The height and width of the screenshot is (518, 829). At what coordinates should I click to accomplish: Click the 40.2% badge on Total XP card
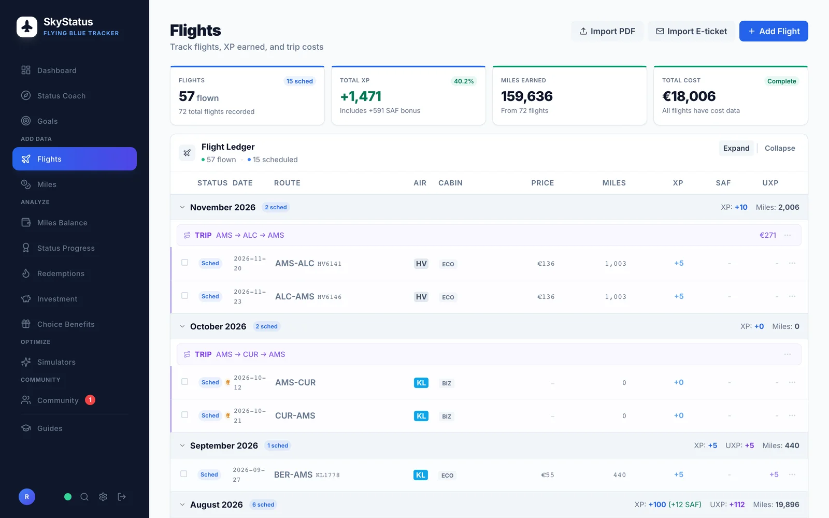[x=464, y=81]
